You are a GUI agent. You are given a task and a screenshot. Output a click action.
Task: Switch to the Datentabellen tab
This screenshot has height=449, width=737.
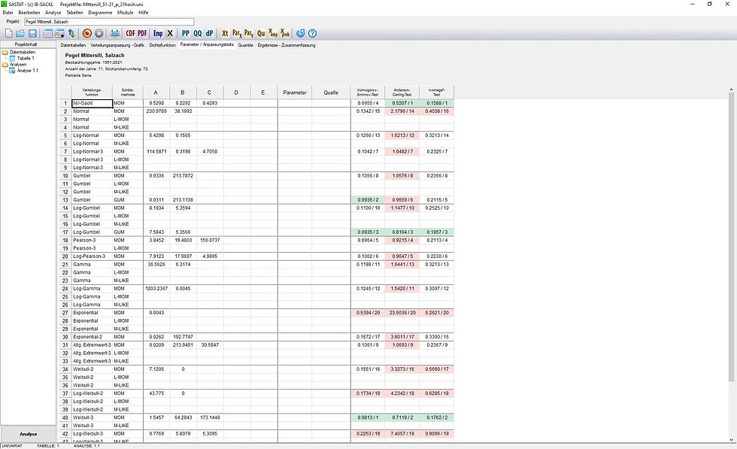[73, 45]
